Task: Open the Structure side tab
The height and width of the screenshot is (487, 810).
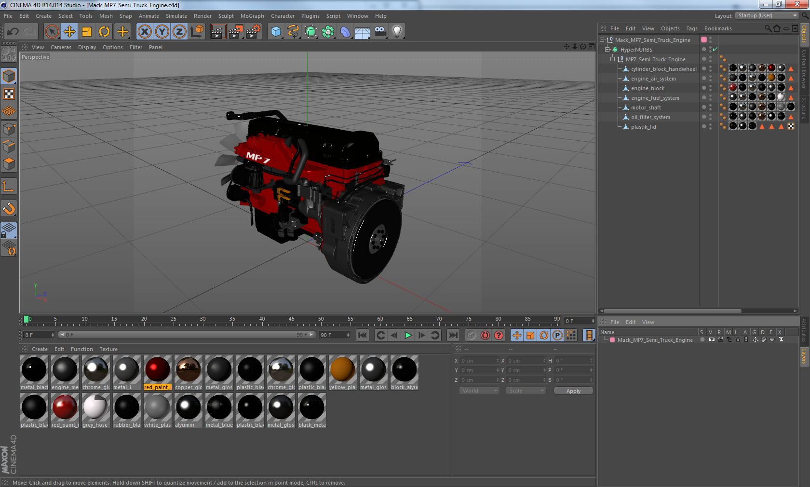Action: [x=804, y=108]
